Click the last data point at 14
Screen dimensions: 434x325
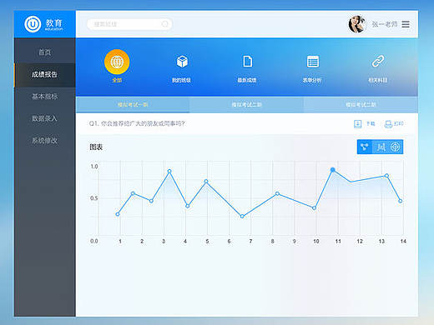(x=401, y=201)
